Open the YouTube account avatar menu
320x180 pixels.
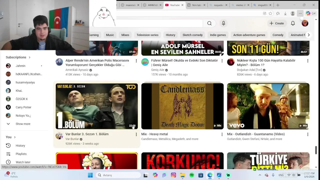click(305, 23)
